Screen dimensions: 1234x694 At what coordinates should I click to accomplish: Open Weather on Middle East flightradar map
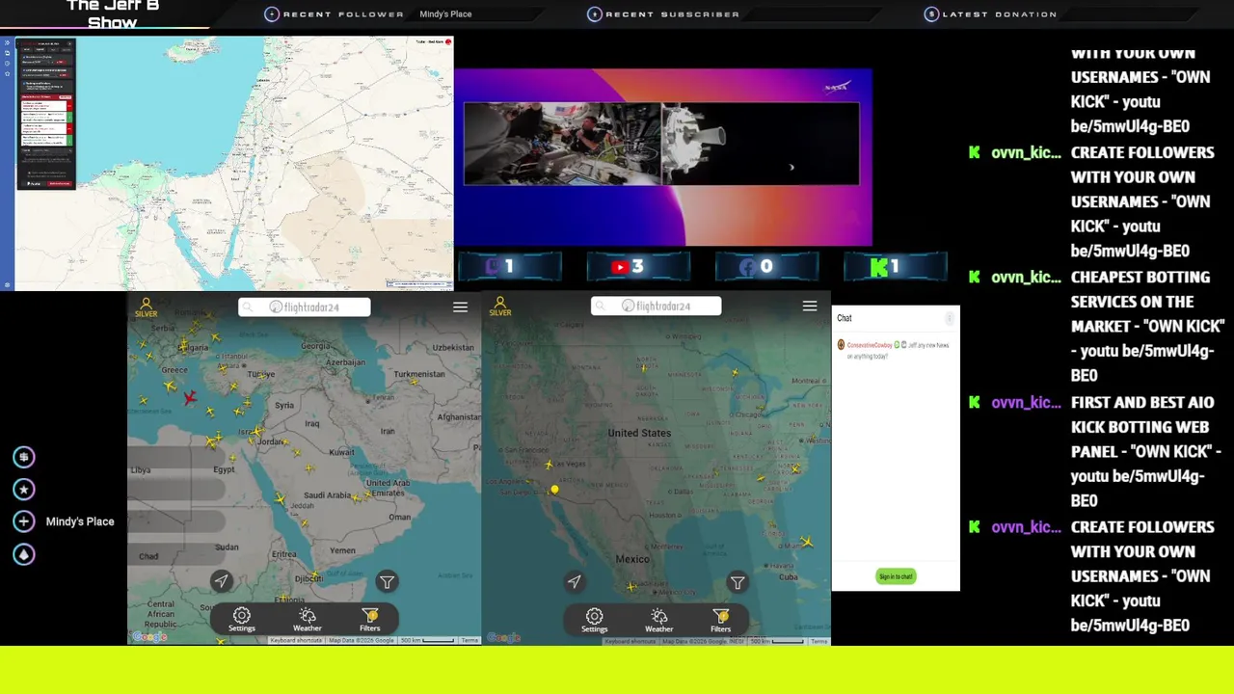click(x=308, y=620)
